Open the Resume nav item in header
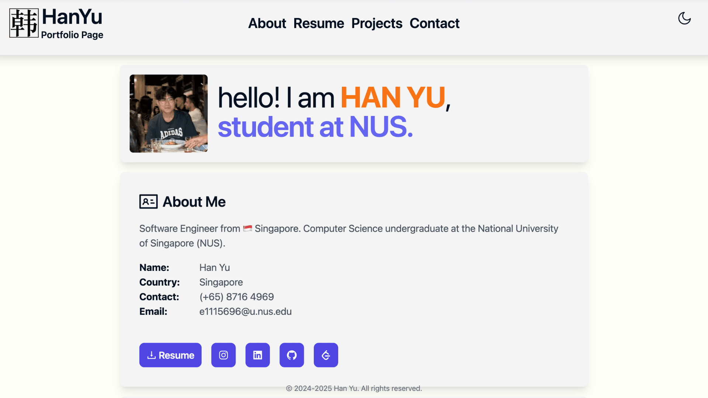The image size is (708, 398). click(x=319, y=23)
